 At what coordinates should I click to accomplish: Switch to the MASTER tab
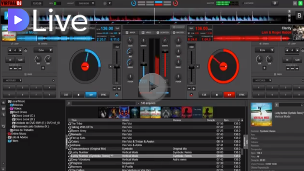[178, 33]
